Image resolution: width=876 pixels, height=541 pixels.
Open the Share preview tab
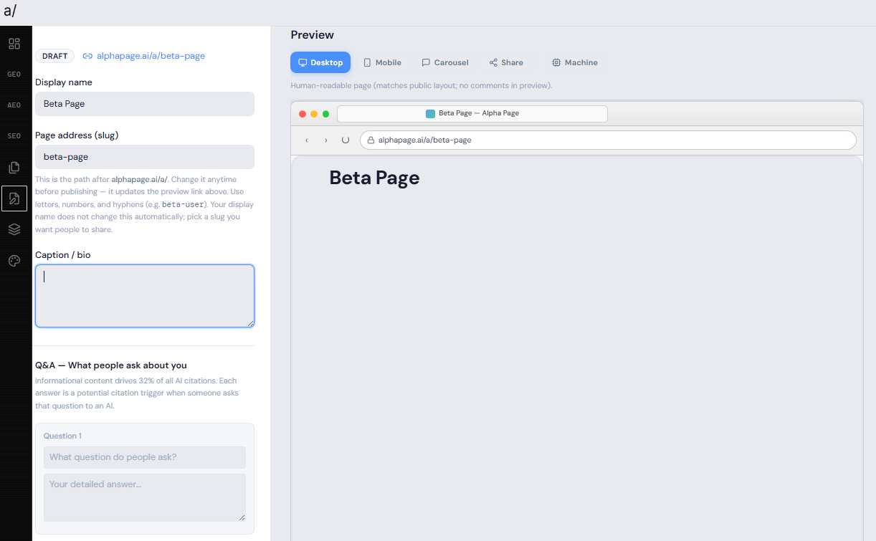(x=506, y=62)
